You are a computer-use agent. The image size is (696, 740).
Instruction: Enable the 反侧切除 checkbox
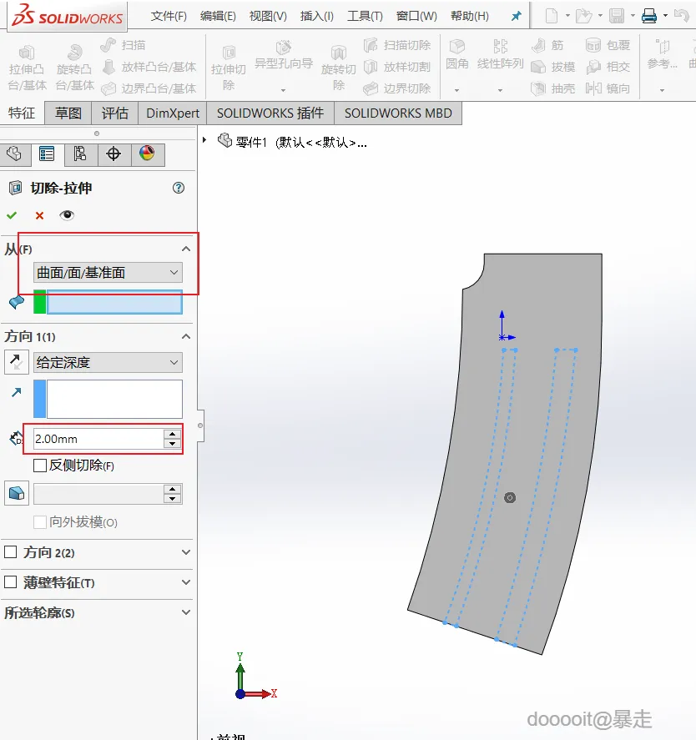tap(40, 466)
